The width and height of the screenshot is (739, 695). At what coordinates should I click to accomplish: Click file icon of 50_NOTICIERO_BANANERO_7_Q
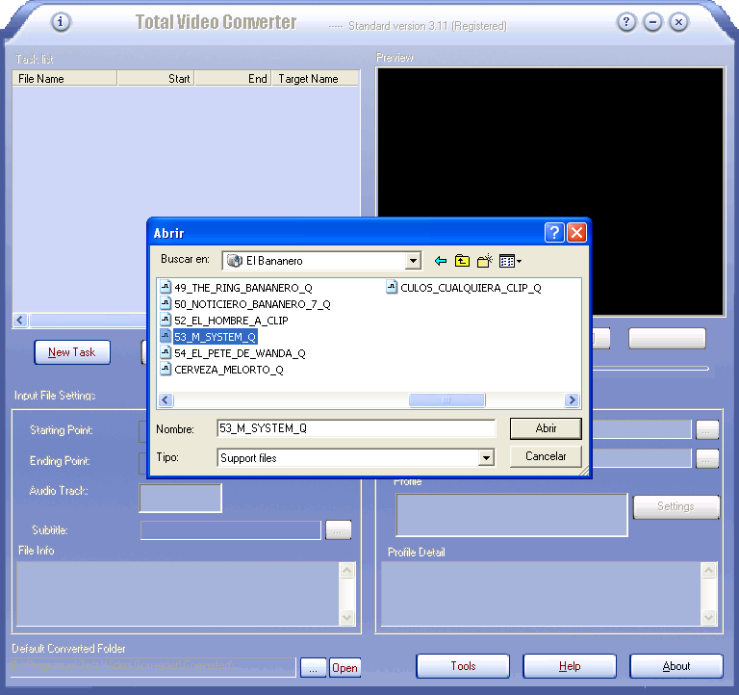(x=166, y=303)
